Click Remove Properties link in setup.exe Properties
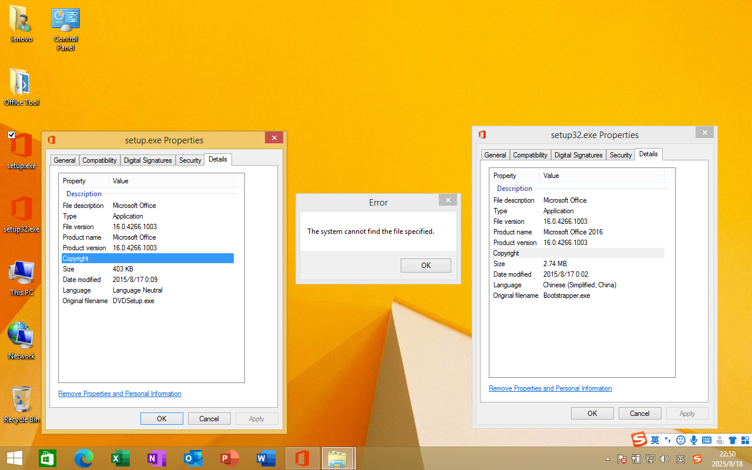752x470 pixels. [x=120, y=394]
